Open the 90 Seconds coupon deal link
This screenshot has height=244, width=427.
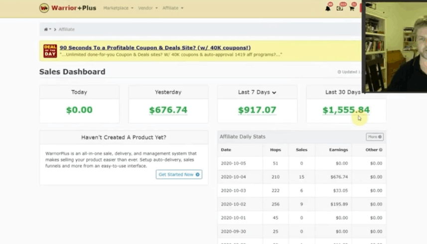click(155, 48)
